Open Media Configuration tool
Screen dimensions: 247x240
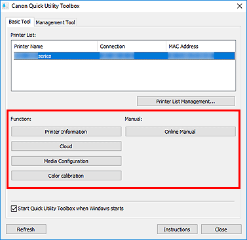click(66, 161)
